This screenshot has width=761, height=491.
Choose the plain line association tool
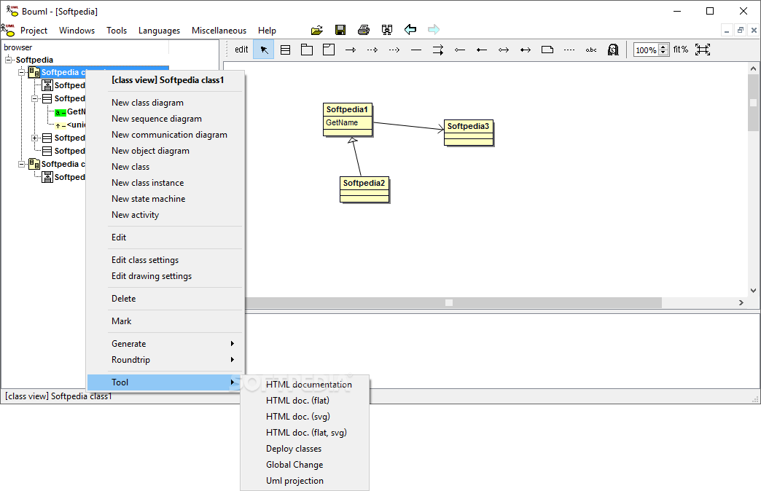(x=416, y=50)
